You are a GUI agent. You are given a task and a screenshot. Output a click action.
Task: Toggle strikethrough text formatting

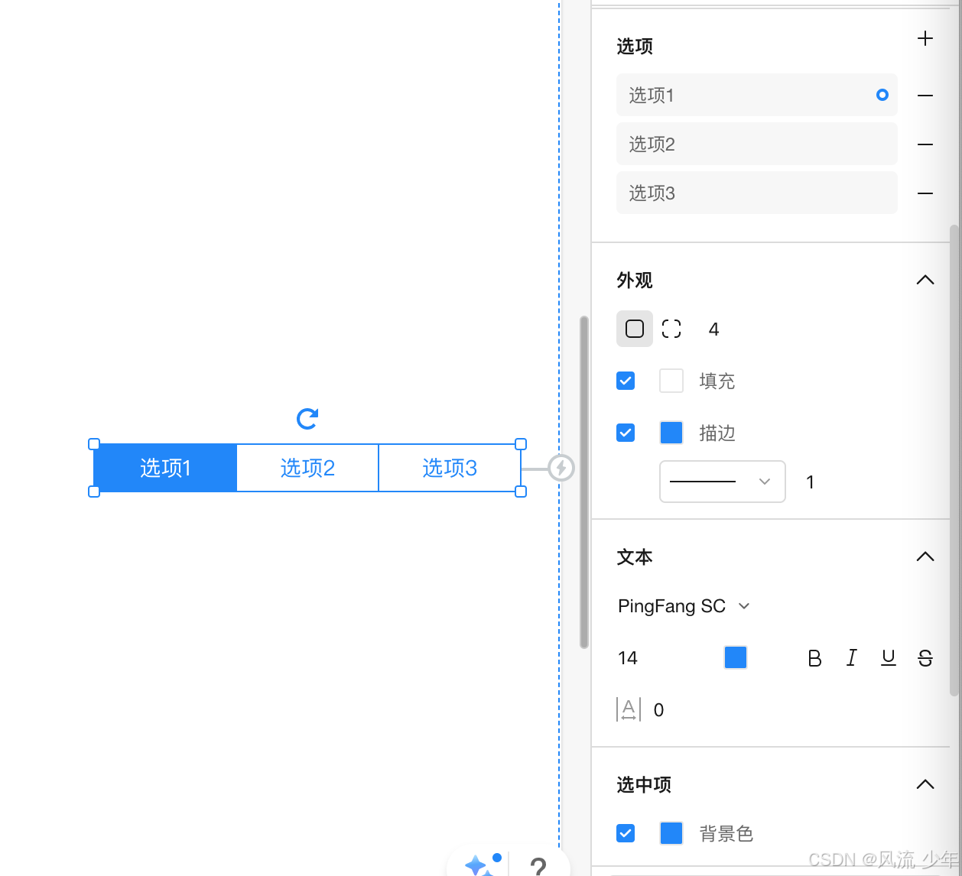925,658
